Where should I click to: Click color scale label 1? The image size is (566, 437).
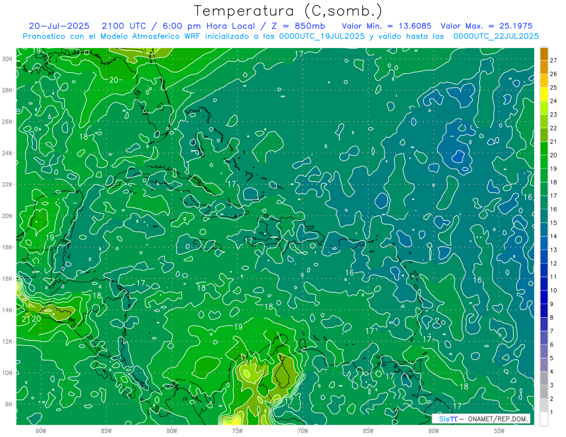pos(552,412)
